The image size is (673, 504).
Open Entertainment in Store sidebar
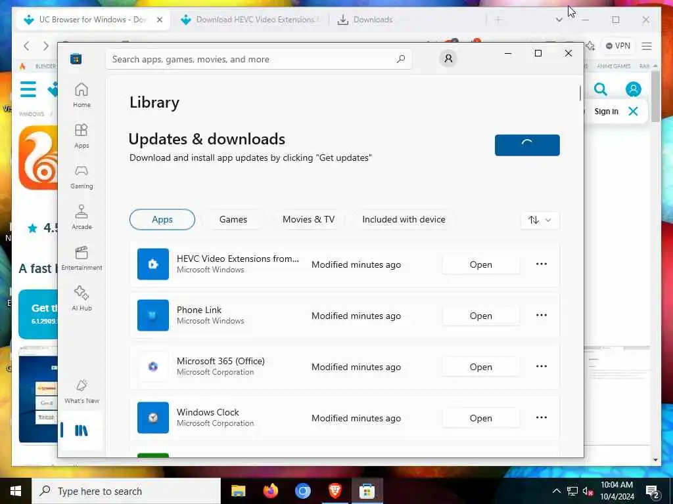(x=81, y=258)
